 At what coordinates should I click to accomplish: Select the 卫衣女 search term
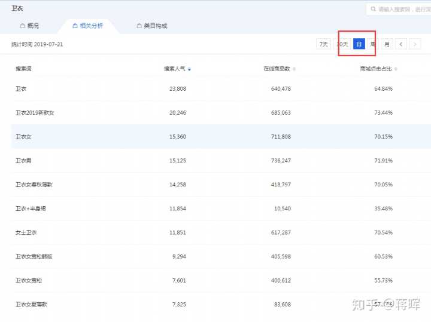tap(24, 137)
